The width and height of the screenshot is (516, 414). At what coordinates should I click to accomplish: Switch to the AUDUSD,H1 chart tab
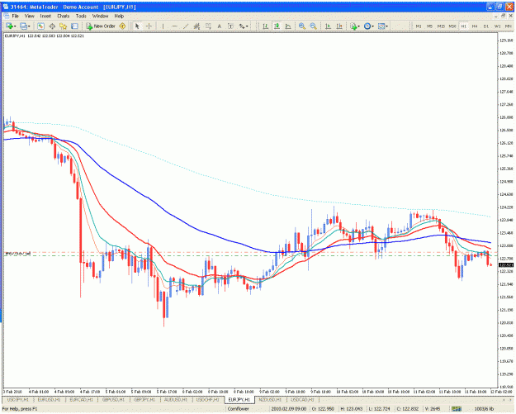click(176, 399)
